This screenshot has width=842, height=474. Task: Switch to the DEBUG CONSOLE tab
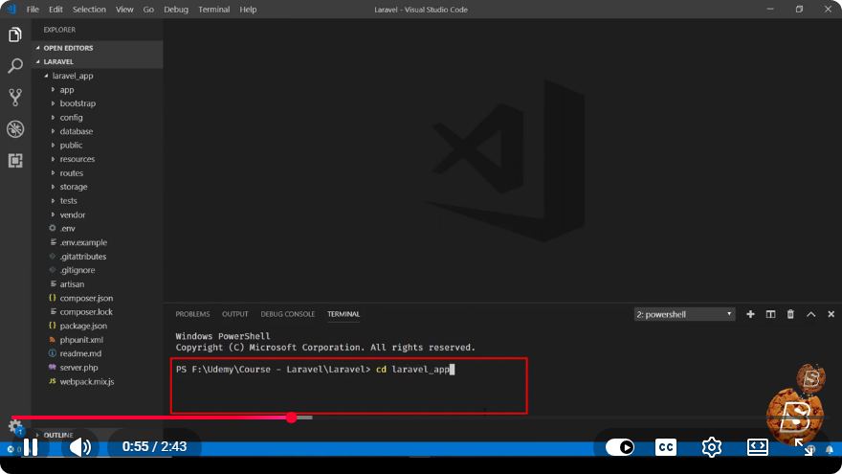point(288,314)
